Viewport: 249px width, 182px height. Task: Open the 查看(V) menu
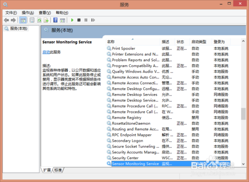[x=45, y=13]
